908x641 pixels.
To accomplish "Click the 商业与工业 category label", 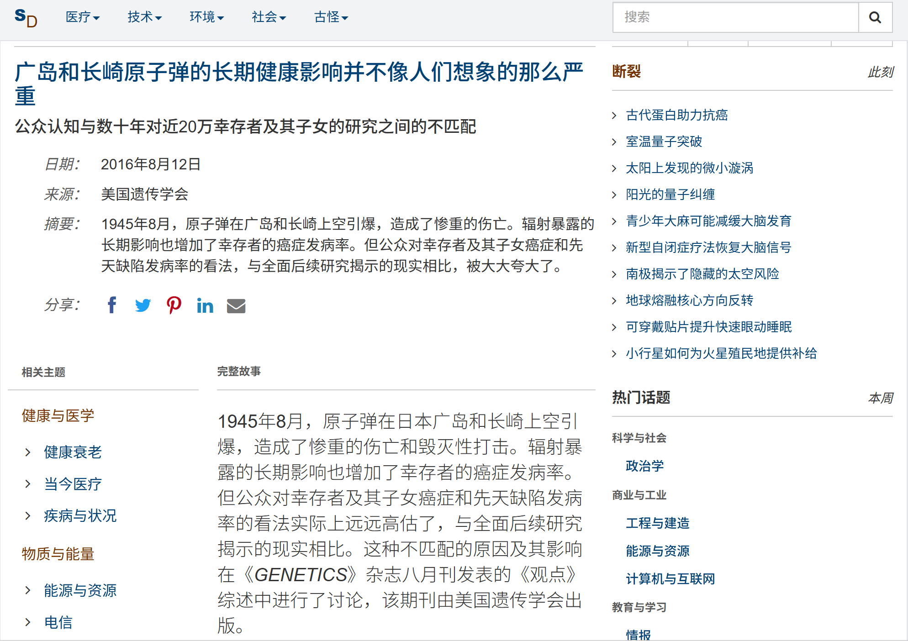I will pyautogui.click(x=639, y=495).
